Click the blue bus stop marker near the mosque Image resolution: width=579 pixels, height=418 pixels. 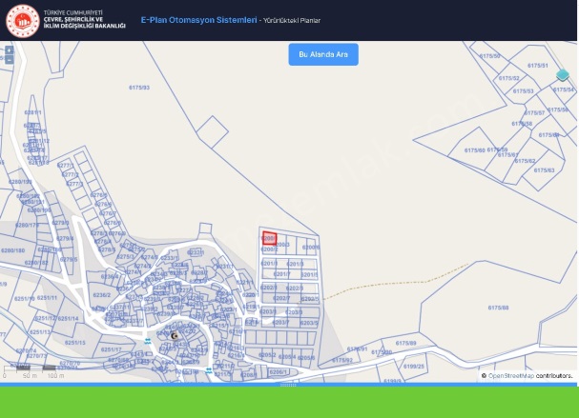pyautogui.click(x=147, y=341)
